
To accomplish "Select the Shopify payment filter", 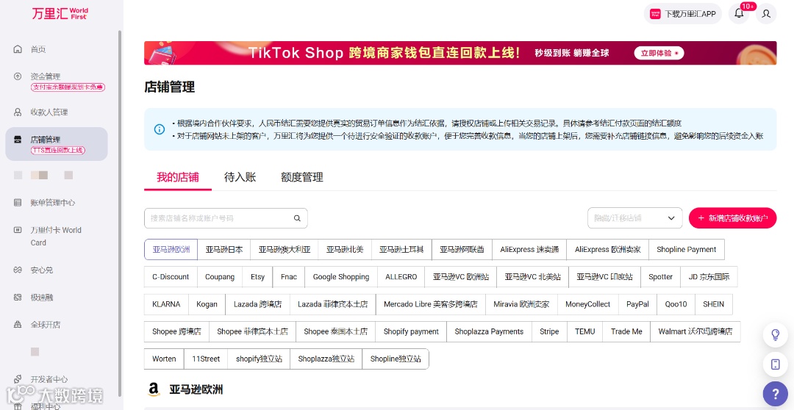I will pos(411,331).
